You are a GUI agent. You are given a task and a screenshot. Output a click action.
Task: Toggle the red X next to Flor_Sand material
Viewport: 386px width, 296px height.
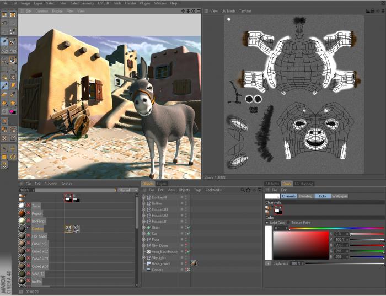29,236
